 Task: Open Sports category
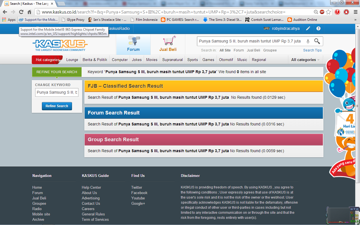(x=193, y=60)
